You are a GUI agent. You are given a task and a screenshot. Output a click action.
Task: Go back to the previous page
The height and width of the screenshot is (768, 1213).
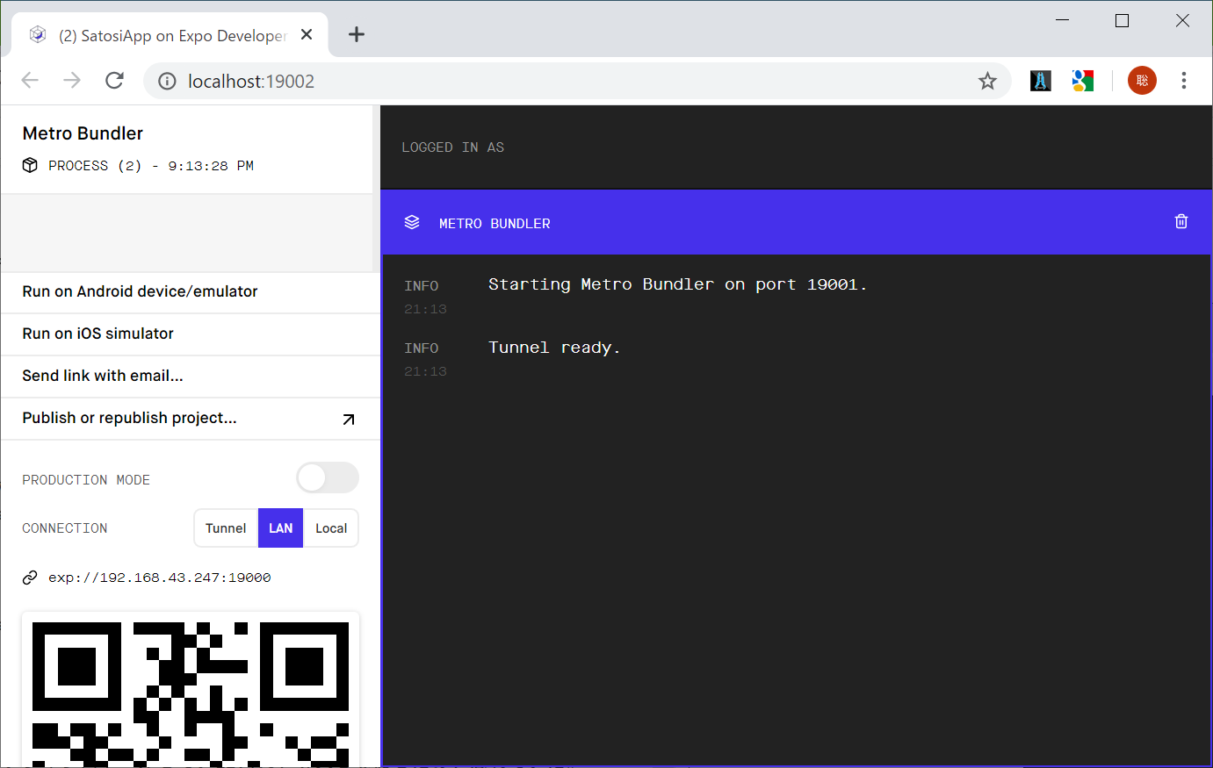click(x=30, y=81)
